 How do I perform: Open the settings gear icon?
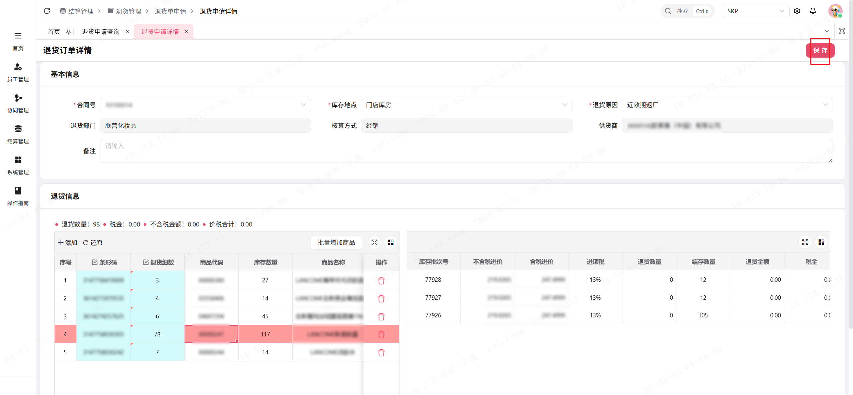797,11
